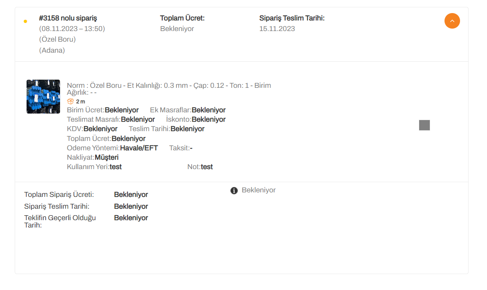Click the gray square on the product row
The height and width of the screenshot is (290, 487).
click(424, 125)
